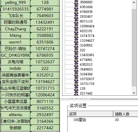Click spreadsheet cell containing 3588882
This screenshot has height=132, width=138.
tap(45, 35)
